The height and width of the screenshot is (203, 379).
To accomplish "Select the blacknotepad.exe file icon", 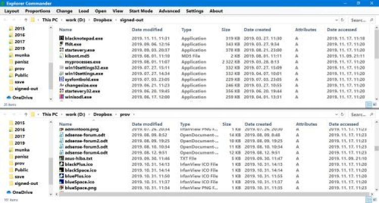I will (x=62, y=38).
